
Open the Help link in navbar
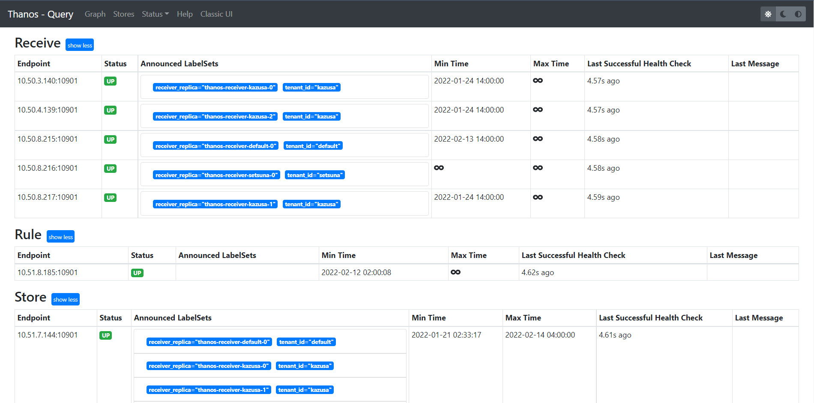point(185,14)
